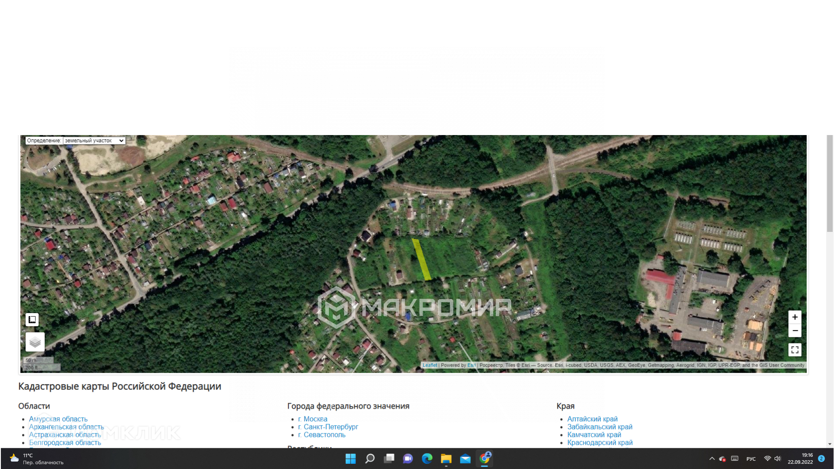Screen dimensions: 834x469
Task: Click the scrollbar down arrow
Action: click(x=830, y=444)
